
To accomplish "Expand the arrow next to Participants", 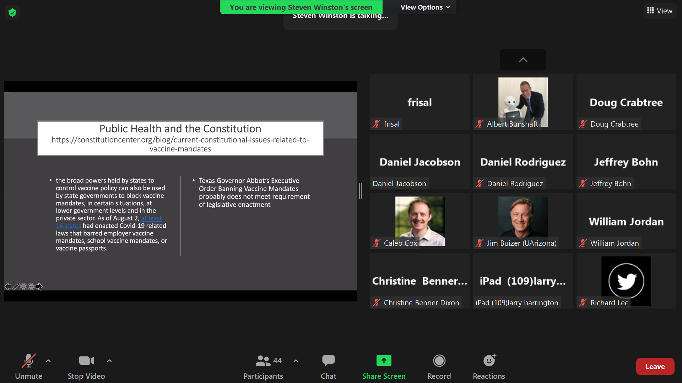I will (296, 361).
